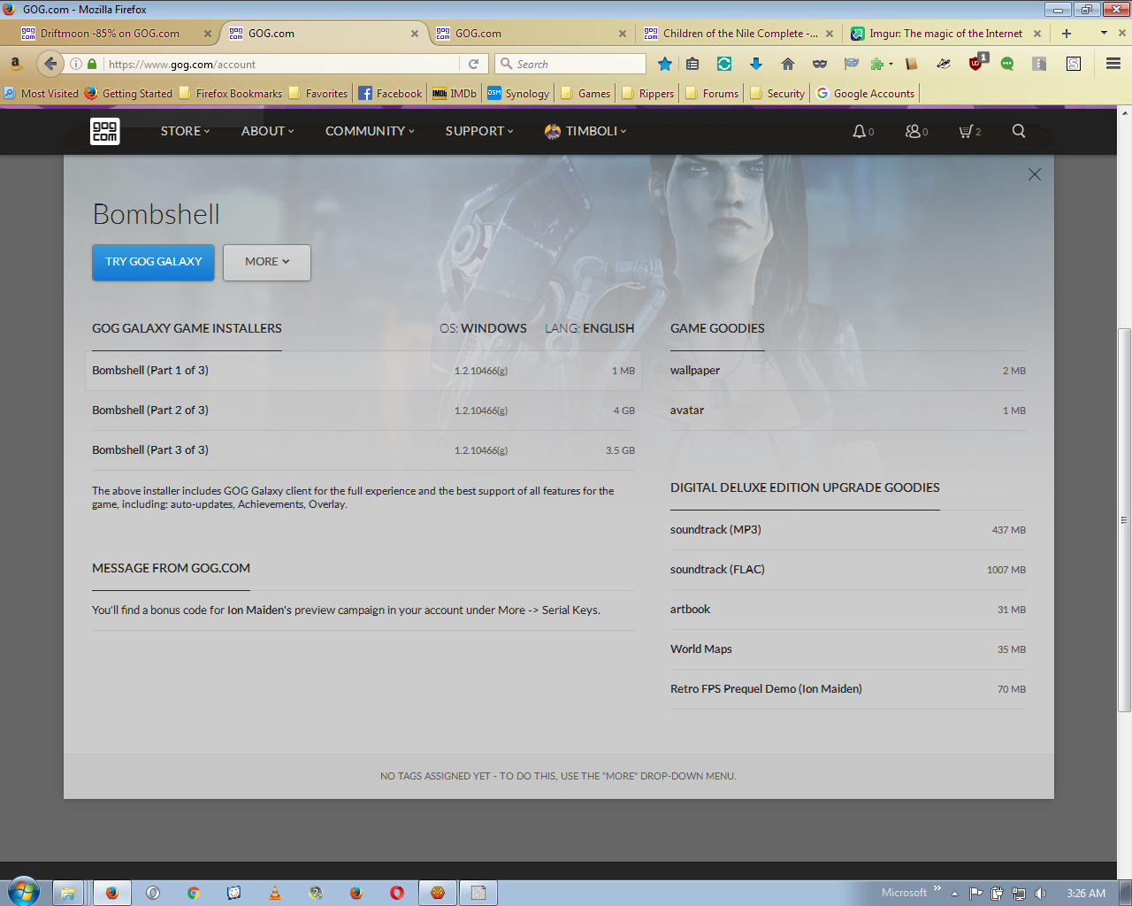Download the artbook goodie

pyautogui.click(x=848, y=610)
